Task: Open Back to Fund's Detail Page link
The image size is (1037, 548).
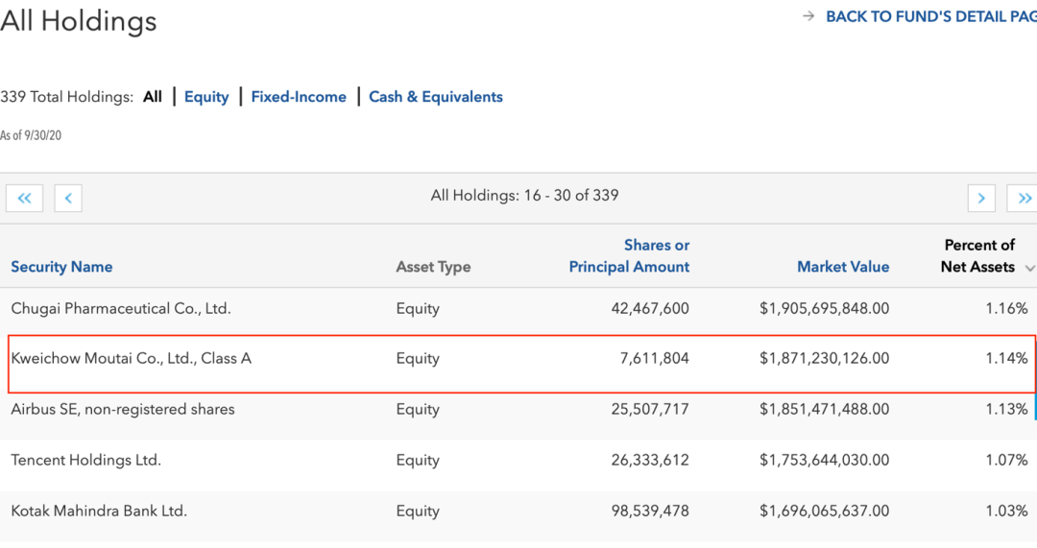Action: pyautogui.click(x=929, y=16)
